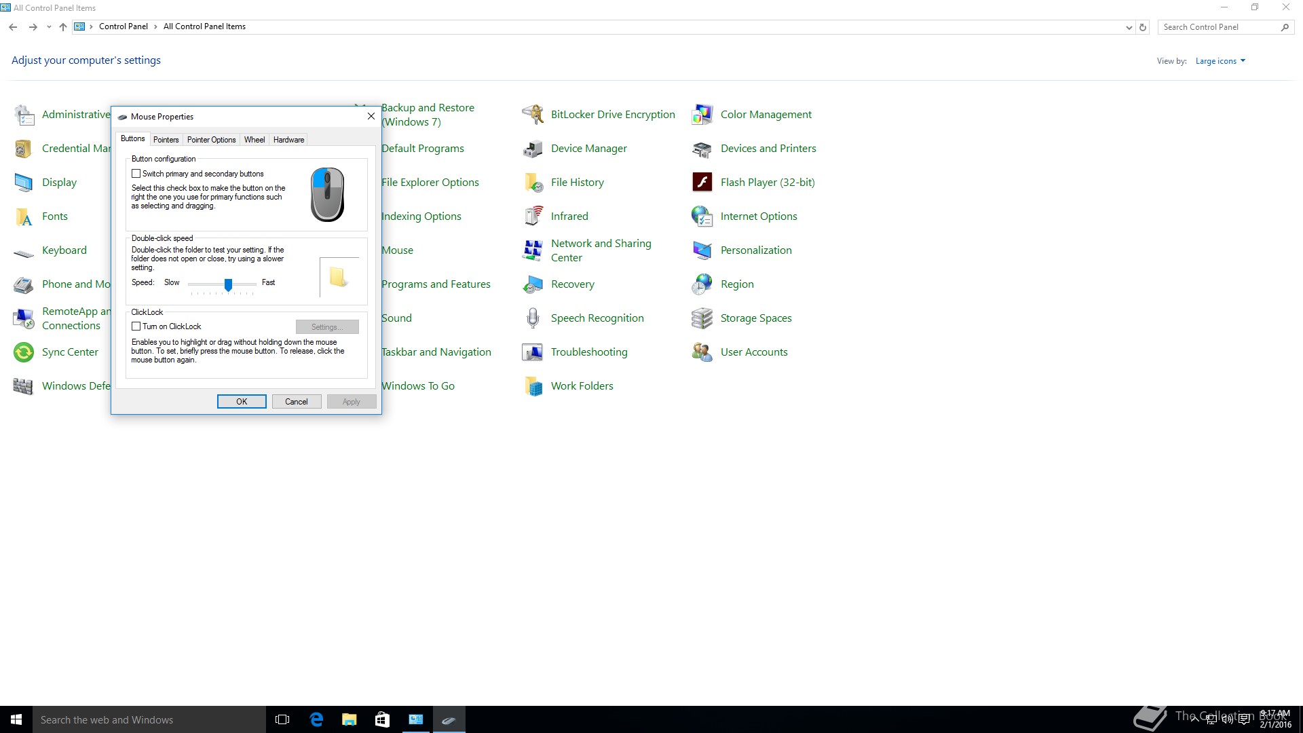This screenshot has height=733, width=1303.
Task: Switch to the Pointer Options tab
Action: pyautogui.click(x=211, y=140)
